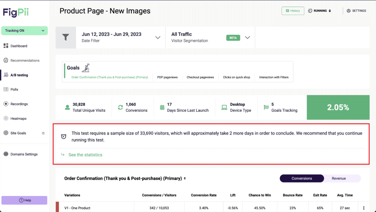Open Polls via its sidebar icon
Image resolution: width=376 pixels, height=212 pixels.
click(x=6, y=89)
